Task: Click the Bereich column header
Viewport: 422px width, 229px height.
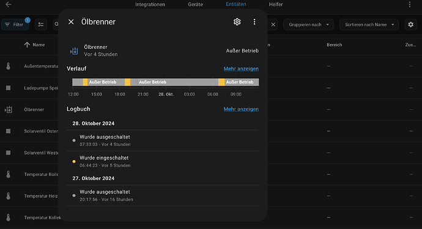Action: tap(335, 45)
